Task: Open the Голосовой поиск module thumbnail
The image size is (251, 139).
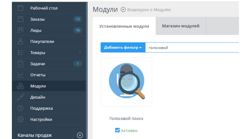Action: (126, 82)
